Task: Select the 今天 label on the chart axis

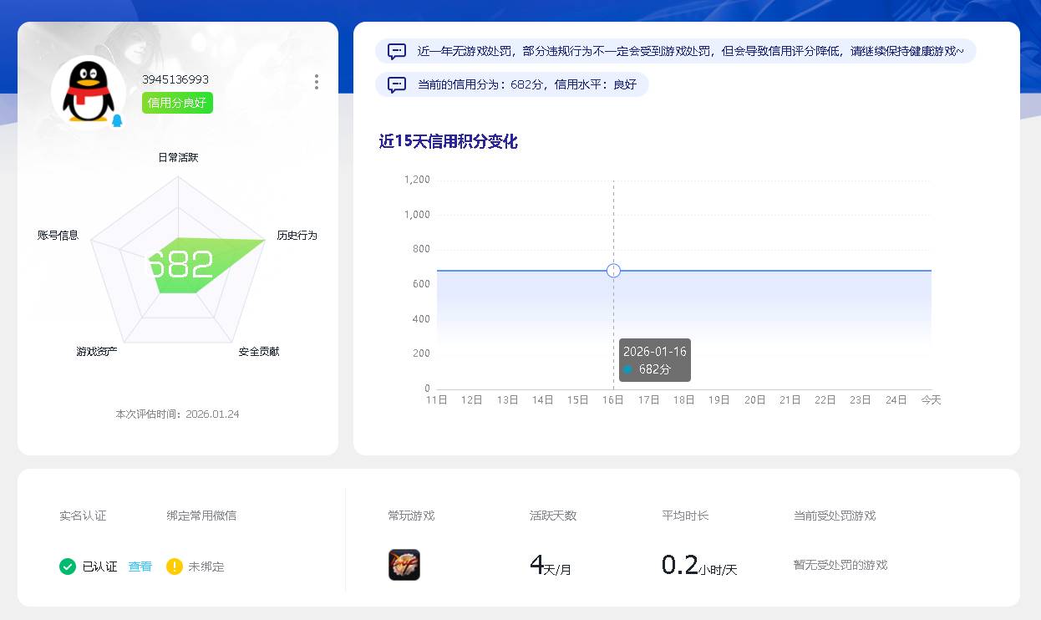Action: [931, 399]
